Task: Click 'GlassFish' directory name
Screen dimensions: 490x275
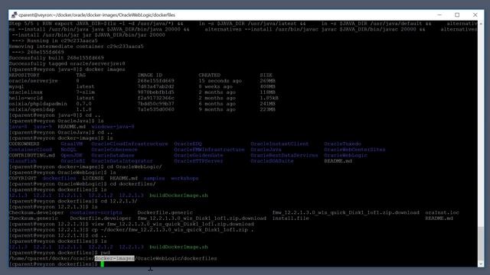Action: click(x=22, y=161)
